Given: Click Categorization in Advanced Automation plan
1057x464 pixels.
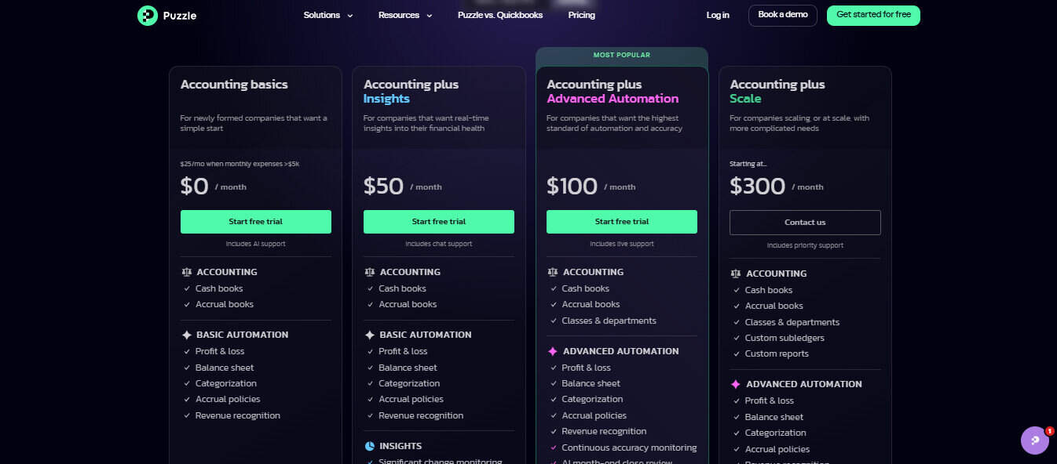Looking at the screenshot, I should click(x=592, y=400).
